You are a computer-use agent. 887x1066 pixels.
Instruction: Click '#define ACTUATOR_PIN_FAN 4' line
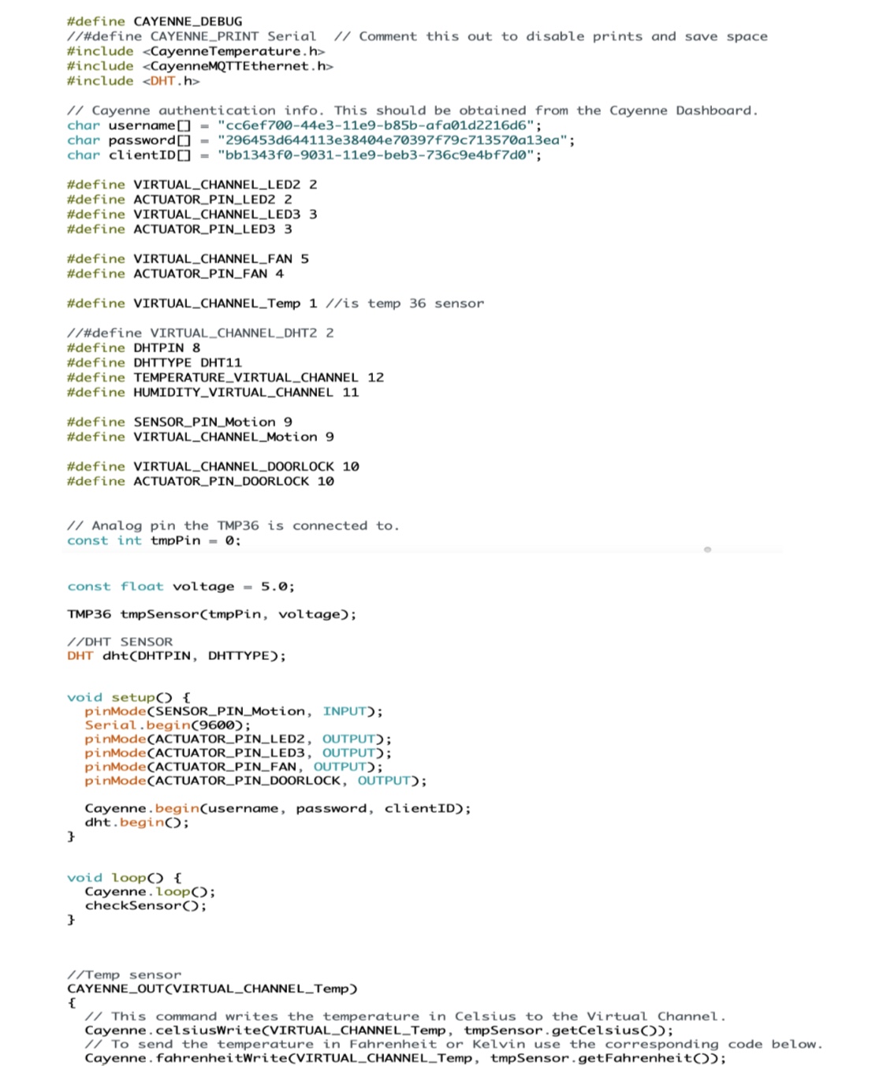click(176, 274)
